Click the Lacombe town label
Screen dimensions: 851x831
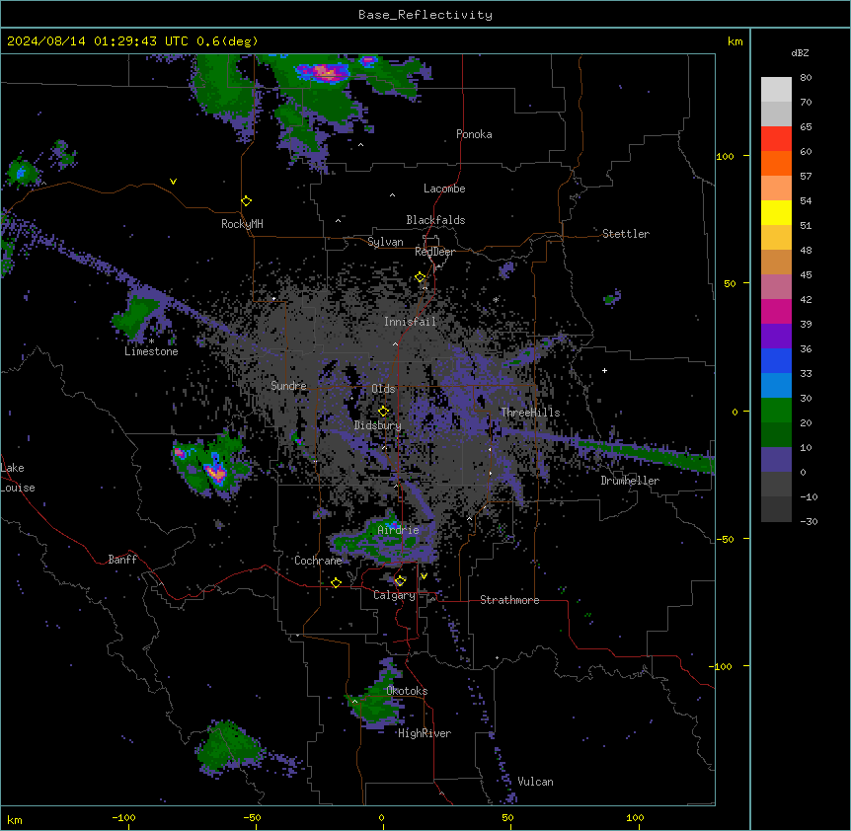pos(444,189)
